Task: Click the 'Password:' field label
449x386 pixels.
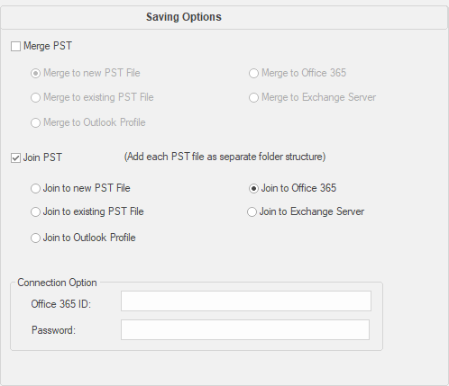Action: (53, 330)
